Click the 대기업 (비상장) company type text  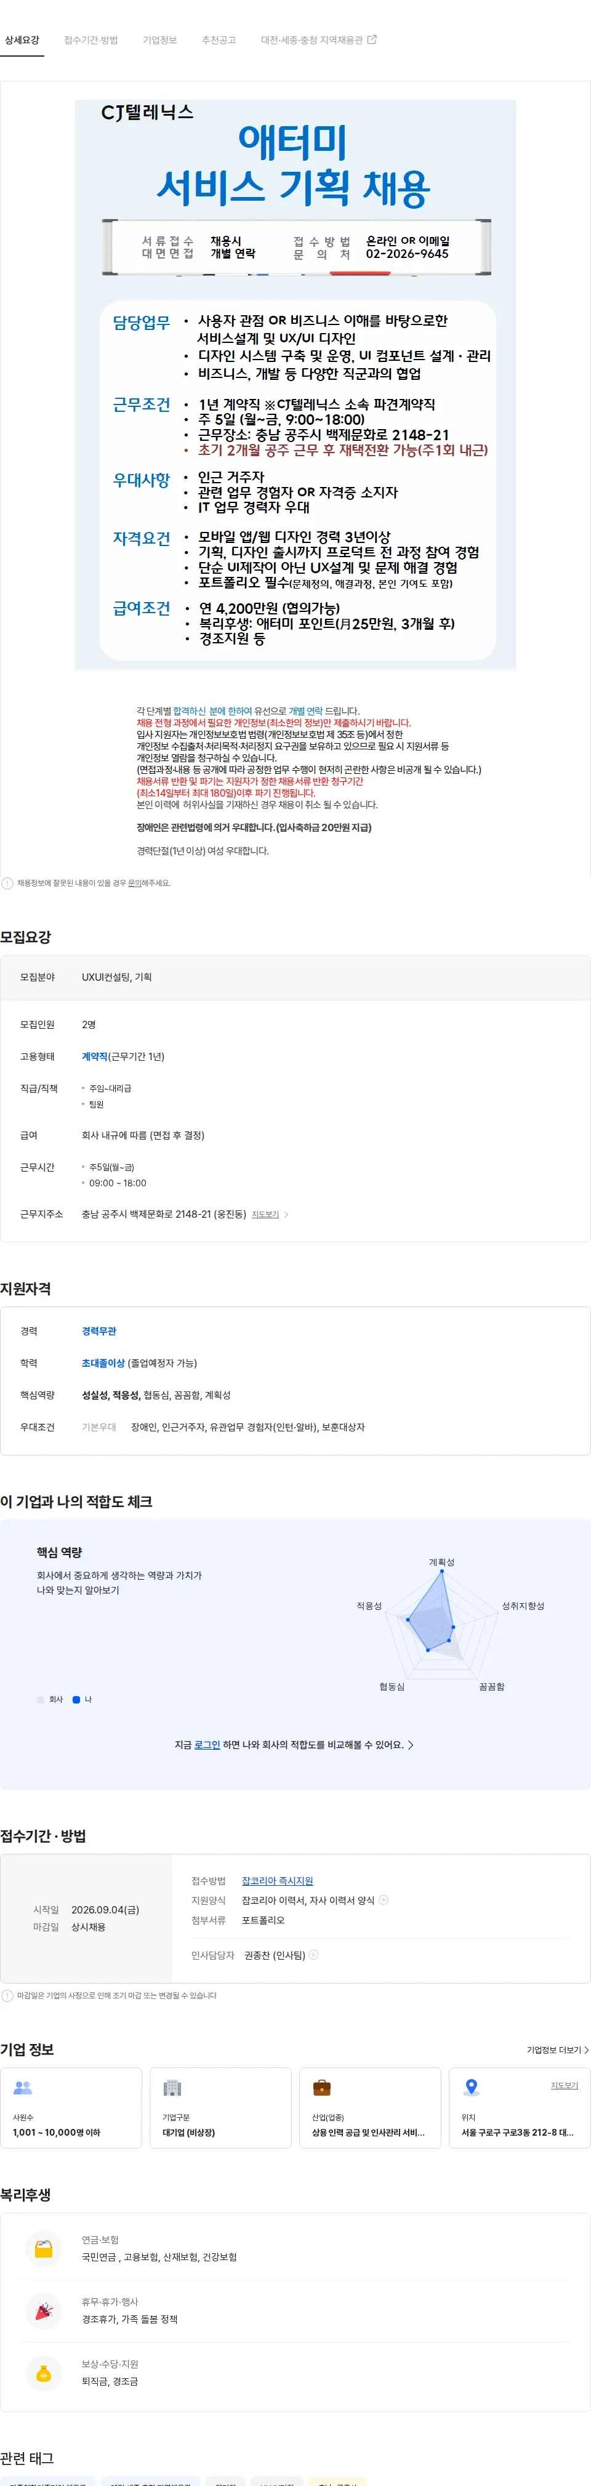click(188, 2133)
